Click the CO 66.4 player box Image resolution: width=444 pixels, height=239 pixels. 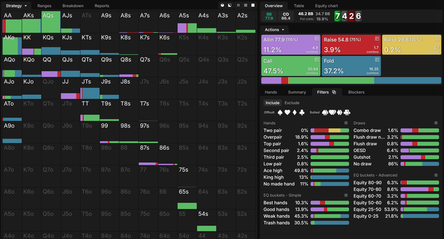pos(285,16)
